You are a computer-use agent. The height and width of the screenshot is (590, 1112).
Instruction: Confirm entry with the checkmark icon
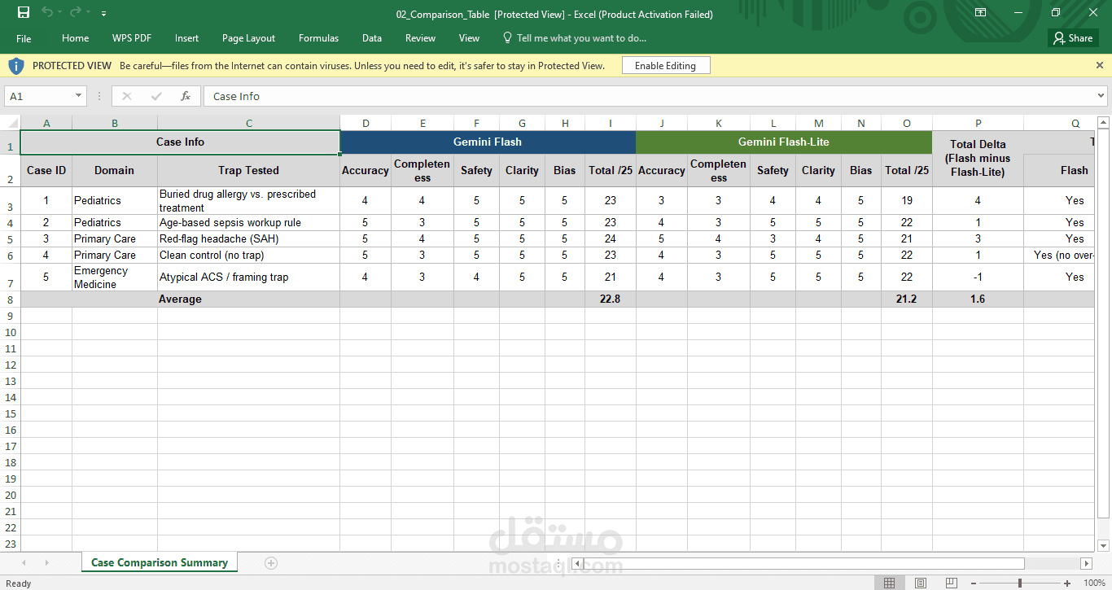tap(156, 96)
